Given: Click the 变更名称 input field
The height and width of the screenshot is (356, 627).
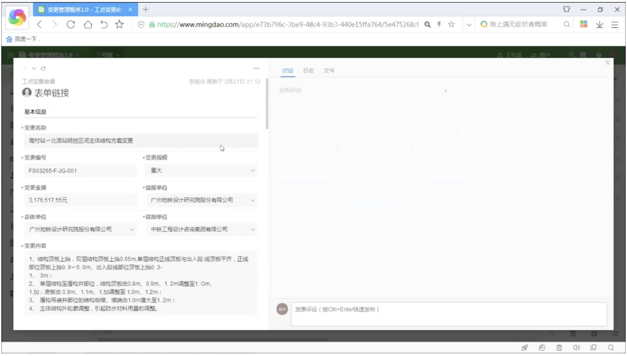Looking at the screenshot, I should pyautogui.click(x=140, y=141).
